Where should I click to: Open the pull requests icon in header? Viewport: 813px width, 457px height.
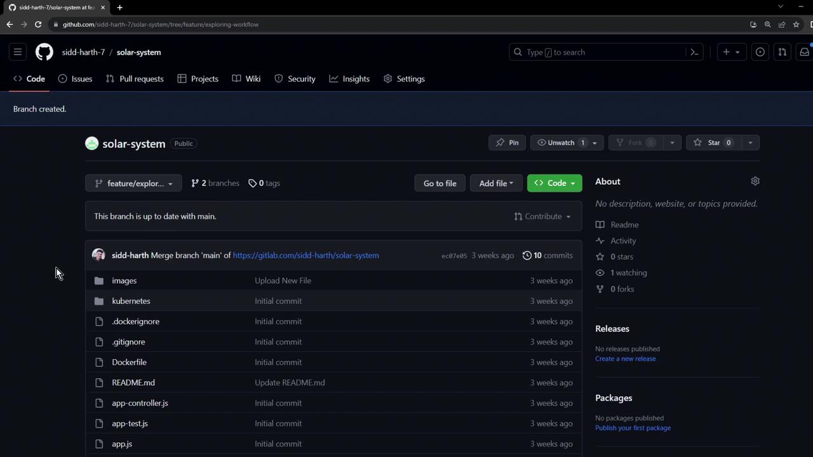tap(783, 52)
